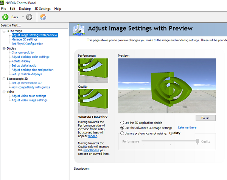Open Adjust desktop size and position

tap(33, 70)
